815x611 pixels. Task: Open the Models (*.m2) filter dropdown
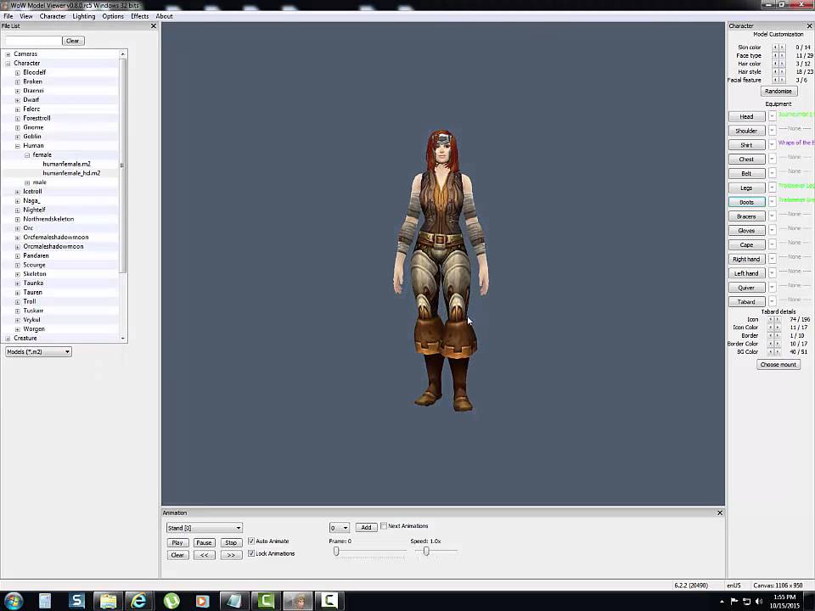(x=38, y=351)
